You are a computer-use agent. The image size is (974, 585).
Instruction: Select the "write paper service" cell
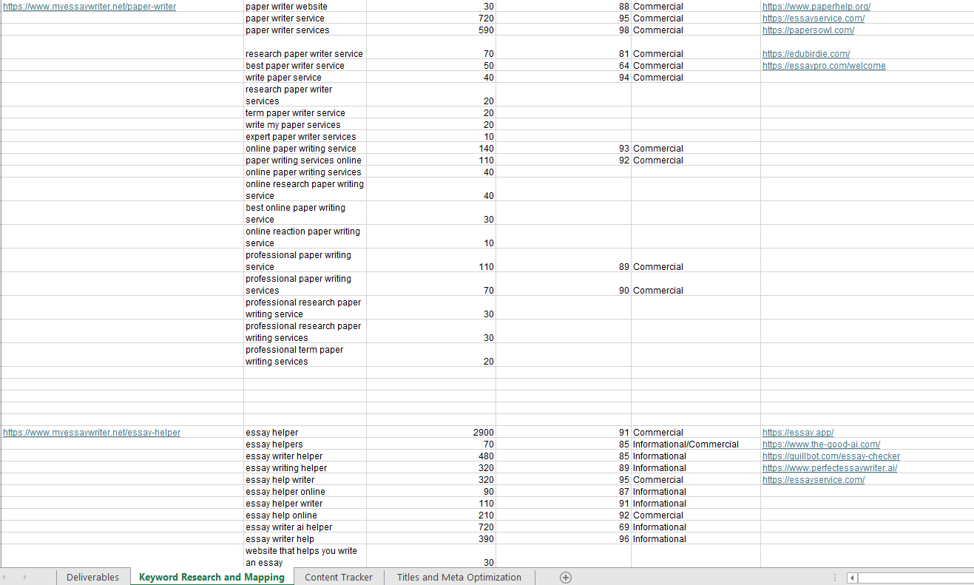point(305,78)
